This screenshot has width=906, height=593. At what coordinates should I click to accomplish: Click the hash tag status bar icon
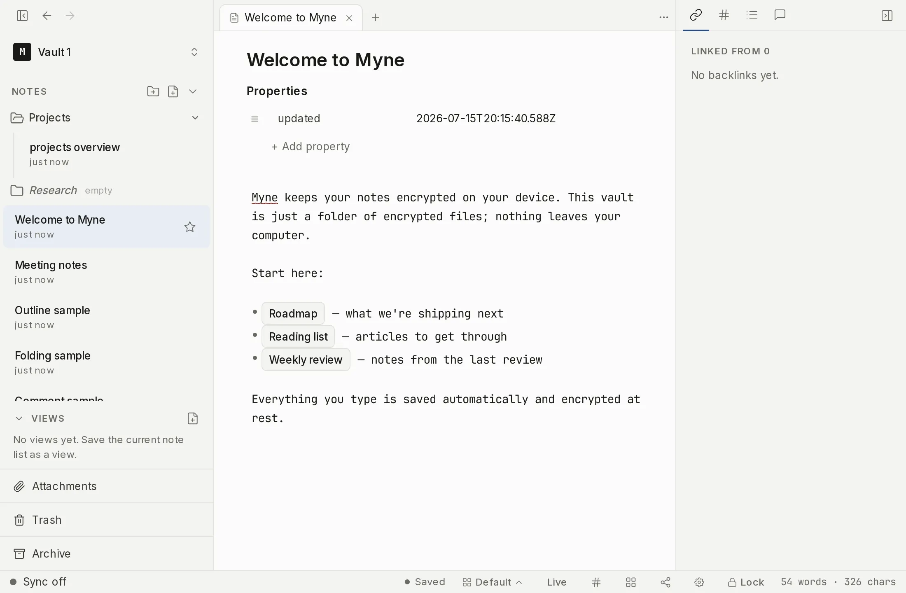(596, 582)
